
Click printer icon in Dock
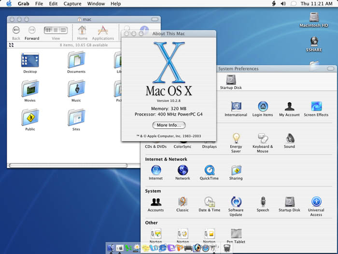click(x=188, y=248)
